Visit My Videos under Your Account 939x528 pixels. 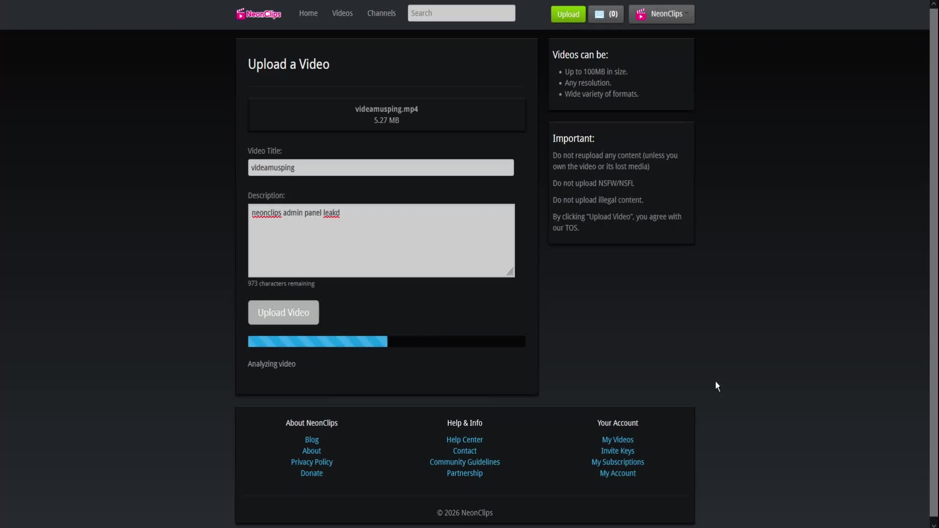click(x=617, y=440)
